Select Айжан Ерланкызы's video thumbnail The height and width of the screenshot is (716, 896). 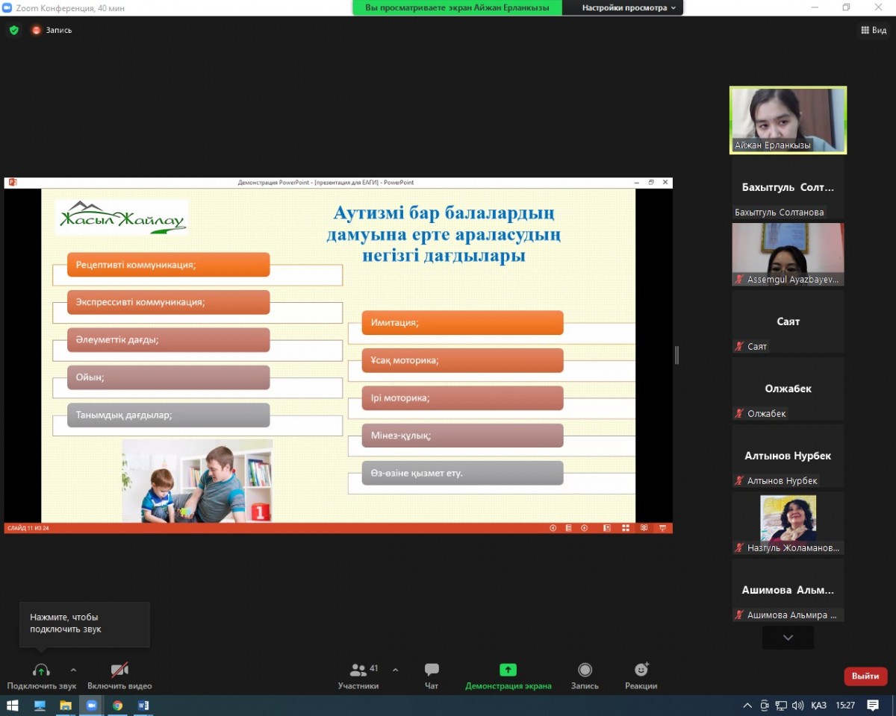788,120
